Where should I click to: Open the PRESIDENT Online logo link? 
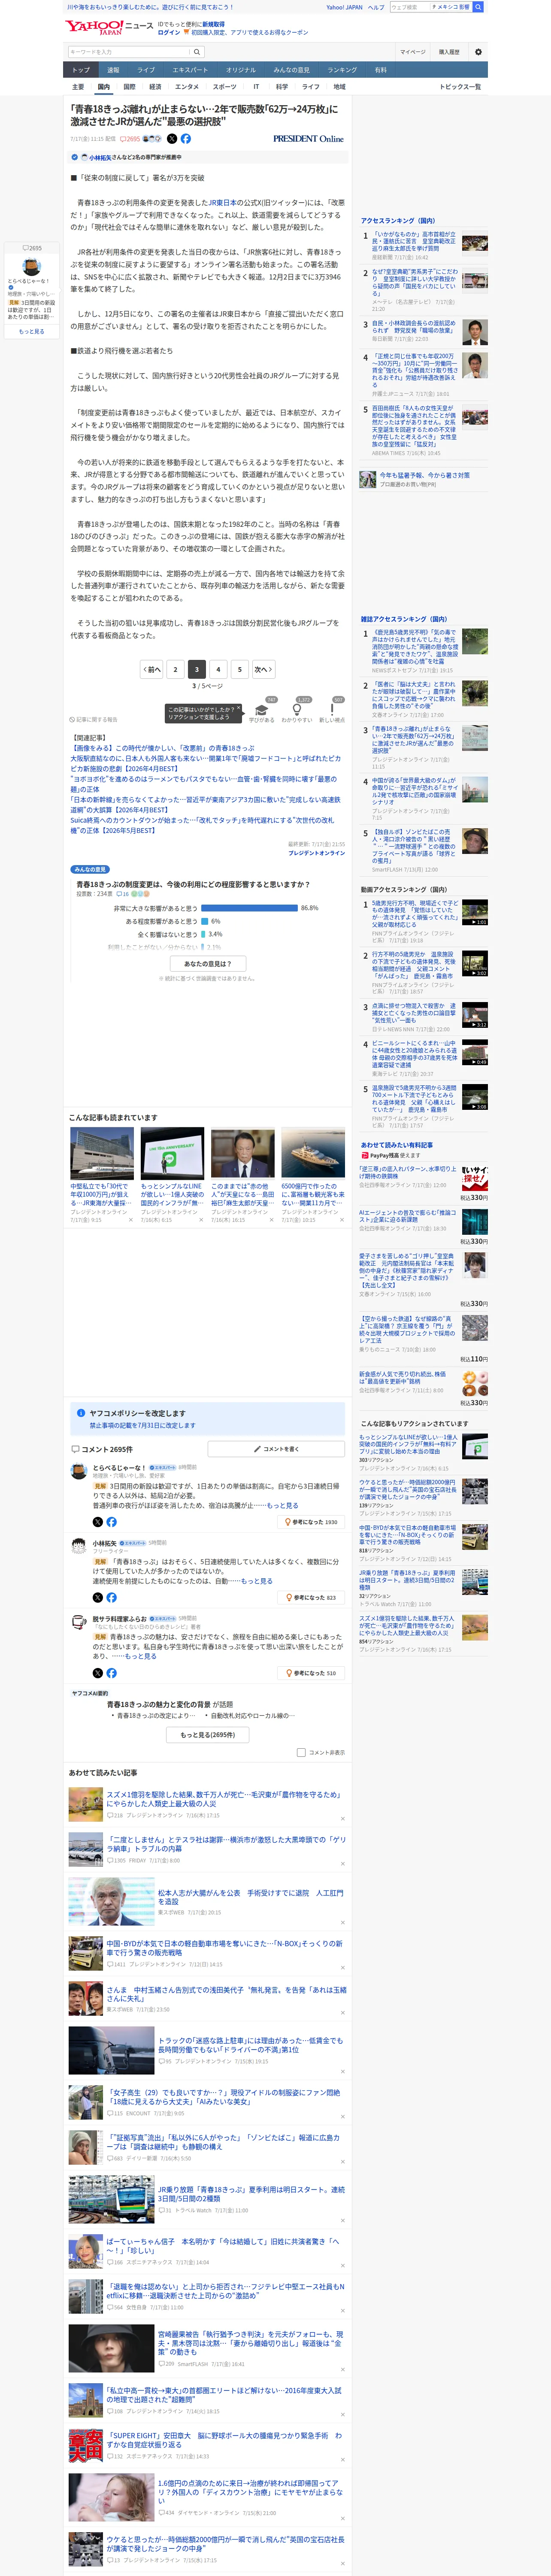(x=308, y=139)
